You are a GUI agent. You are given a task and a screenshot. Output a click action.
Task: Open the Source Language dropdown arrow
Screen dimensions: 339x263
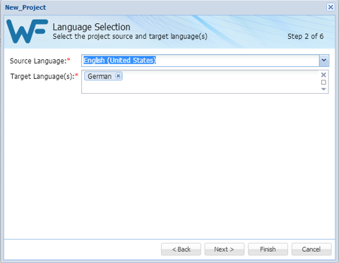point(324,61)
